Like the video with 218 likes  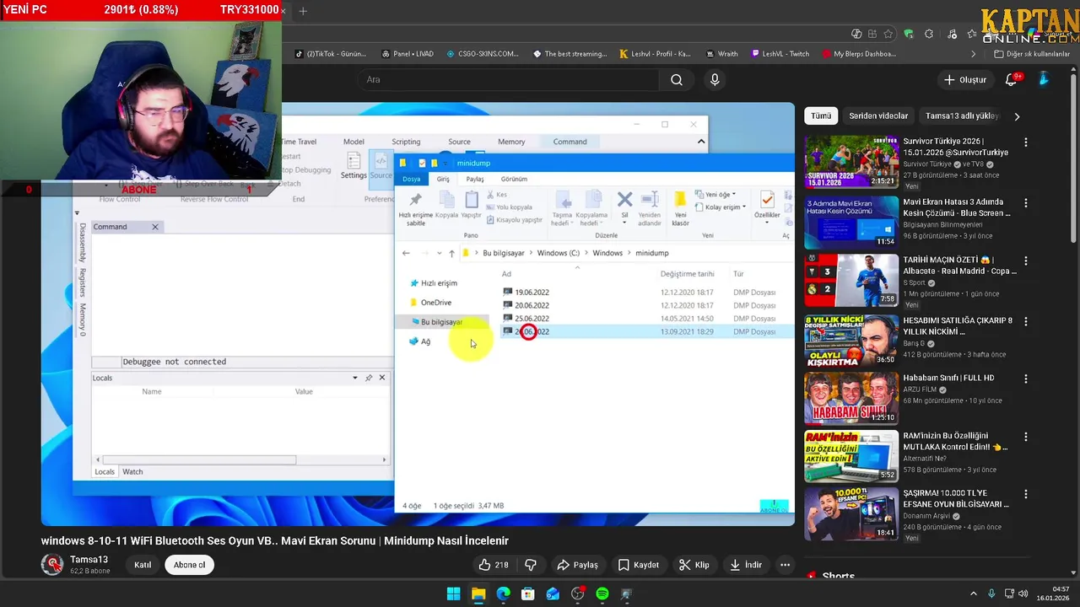(494, 565)
